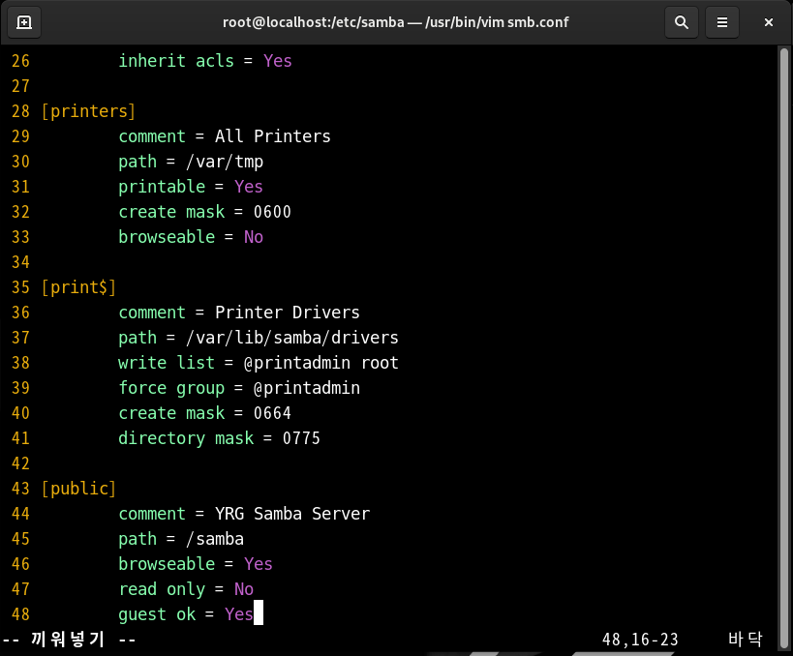Open the hamburger menu
Image resolution: width=793 pixels, height=656 pixels.
(721, 22)
